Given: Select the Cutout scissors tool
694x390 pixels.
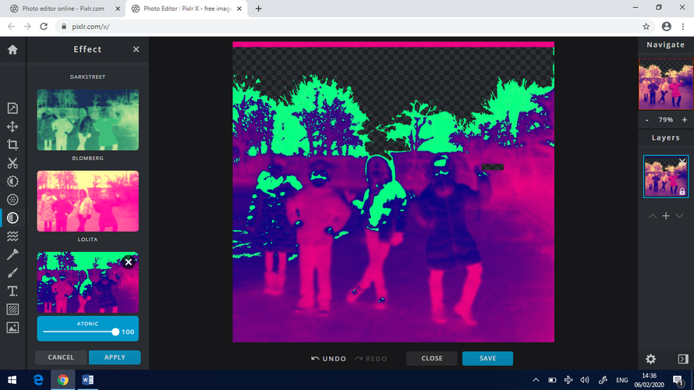Looking at the screenshot, I should tap(12, 163).
